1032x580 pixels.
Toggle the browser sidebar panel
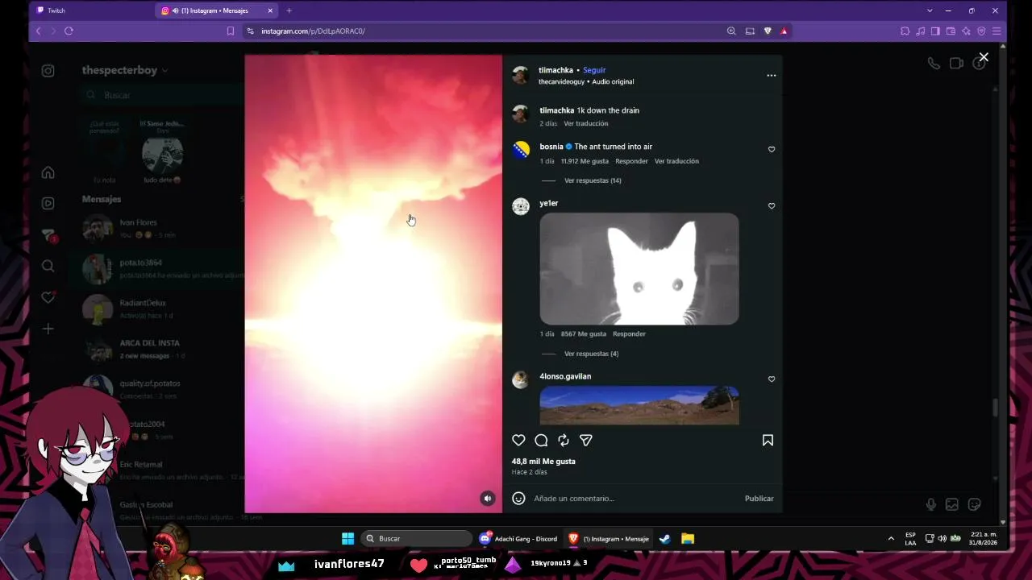(x=935, y=31)
